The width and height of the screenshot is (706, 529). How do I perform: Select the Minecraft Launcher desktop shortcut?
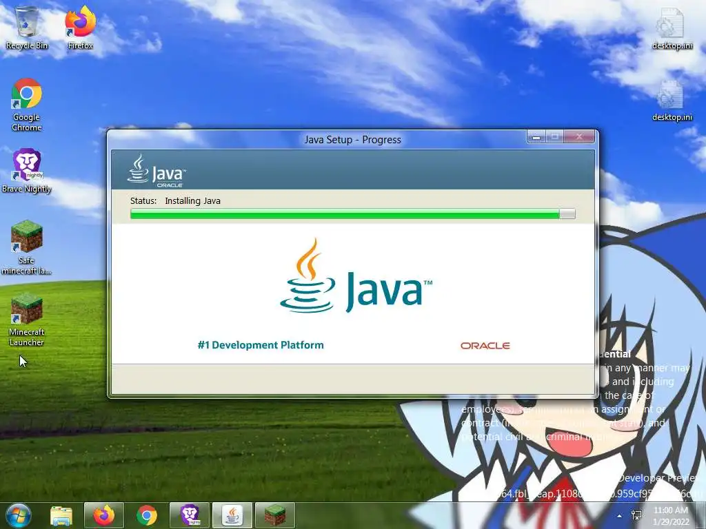(x=27, y=320)
